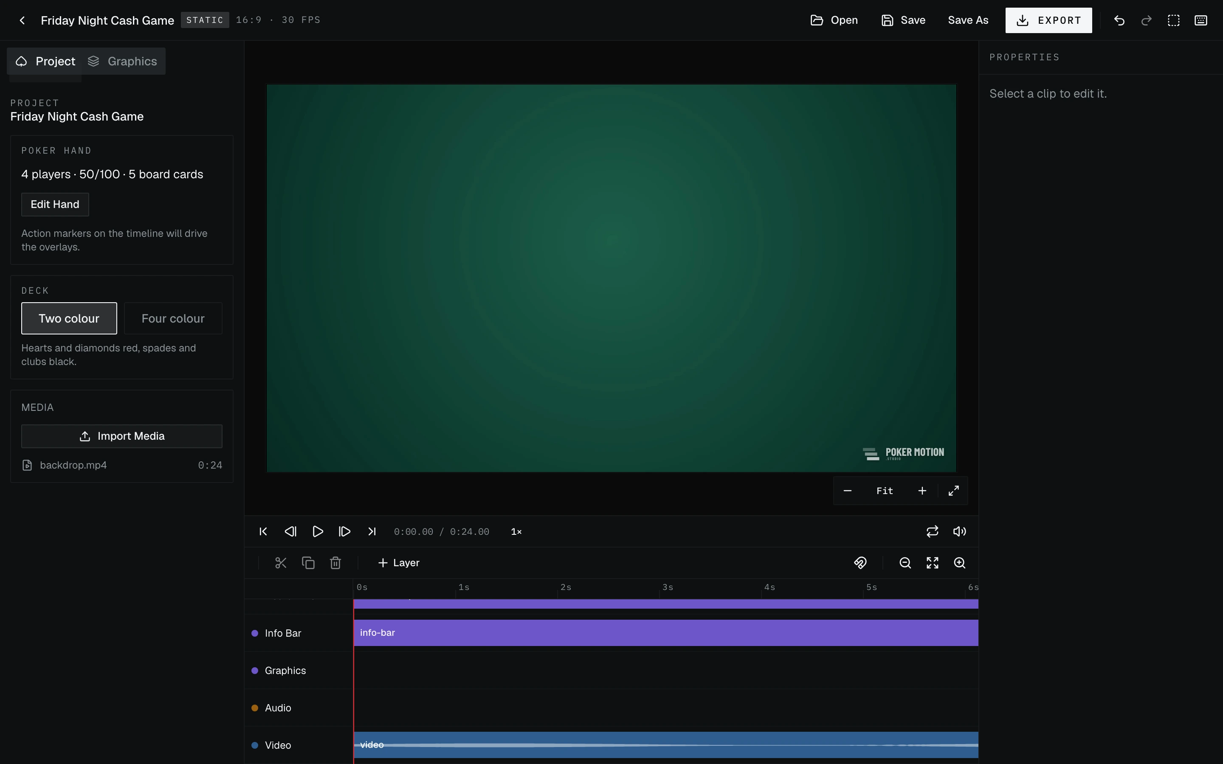Select Four colour deck
The height and width of the screenshot is (764, 1223).
(x=173, y=318)
